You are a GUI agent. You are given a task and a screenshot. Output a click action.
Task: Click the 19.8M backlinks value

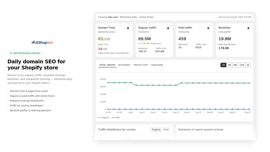pos(225,39)
